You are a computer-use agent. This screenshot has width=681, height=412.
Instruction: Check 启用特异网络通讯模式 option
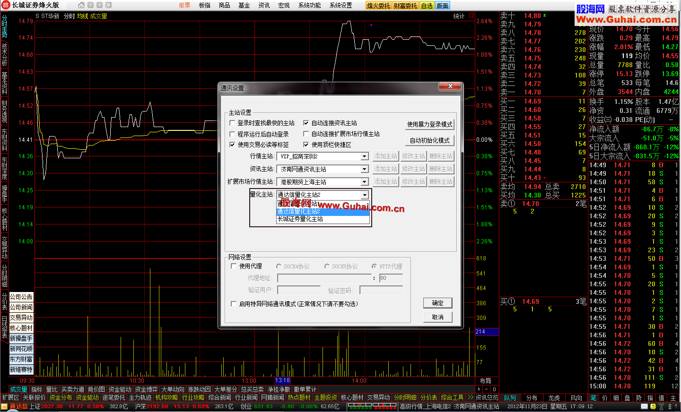point(234,304)
